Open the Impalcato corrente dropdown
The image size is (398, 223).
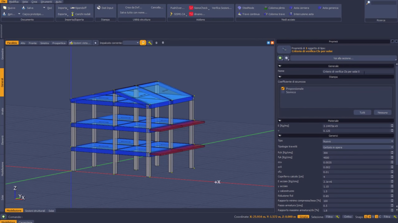pos(131,43)
